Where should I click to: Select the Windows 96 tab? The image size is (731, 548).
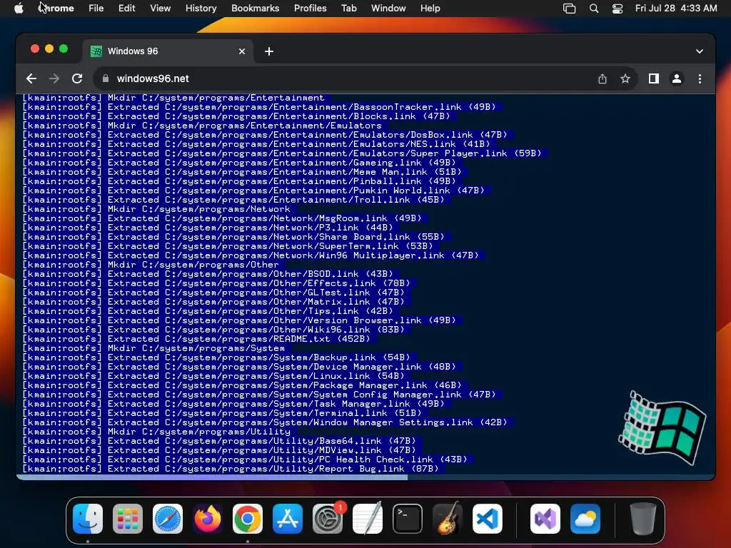(x=168, y=51)
